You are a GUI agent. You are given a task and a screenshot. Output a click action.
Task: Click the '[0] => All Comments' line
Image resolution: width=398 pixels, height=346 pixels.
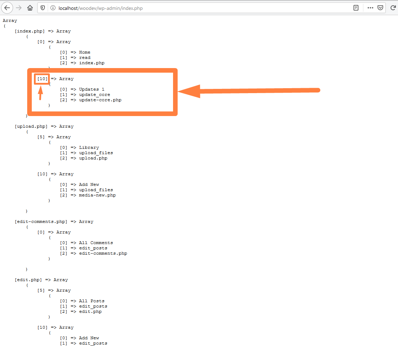point(87,243)
